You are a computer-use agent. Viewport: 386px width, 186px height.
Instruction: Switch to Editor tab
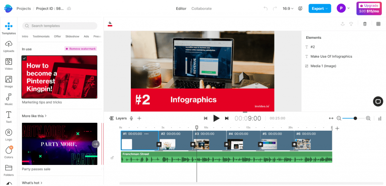181,8
